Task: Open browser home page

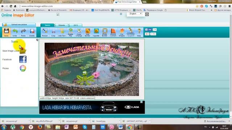Action: [x=15, y=6]
